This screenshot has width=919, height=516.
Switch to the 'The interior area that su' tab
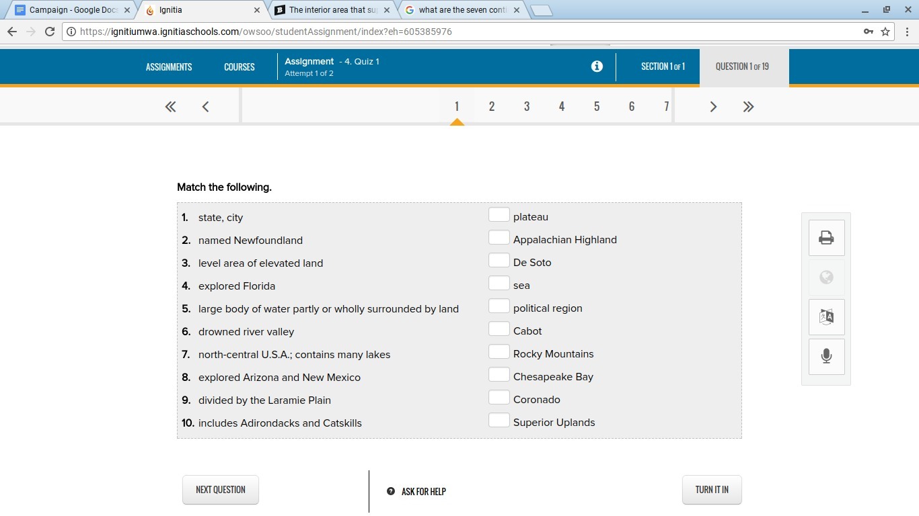pyautogui.click(x=333, y=10)
